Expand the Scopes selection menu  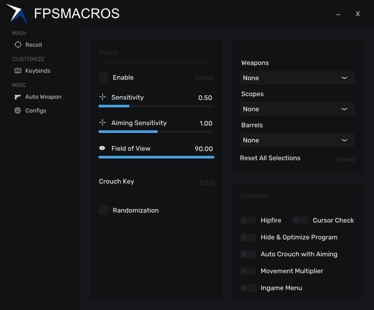point(297,109)
